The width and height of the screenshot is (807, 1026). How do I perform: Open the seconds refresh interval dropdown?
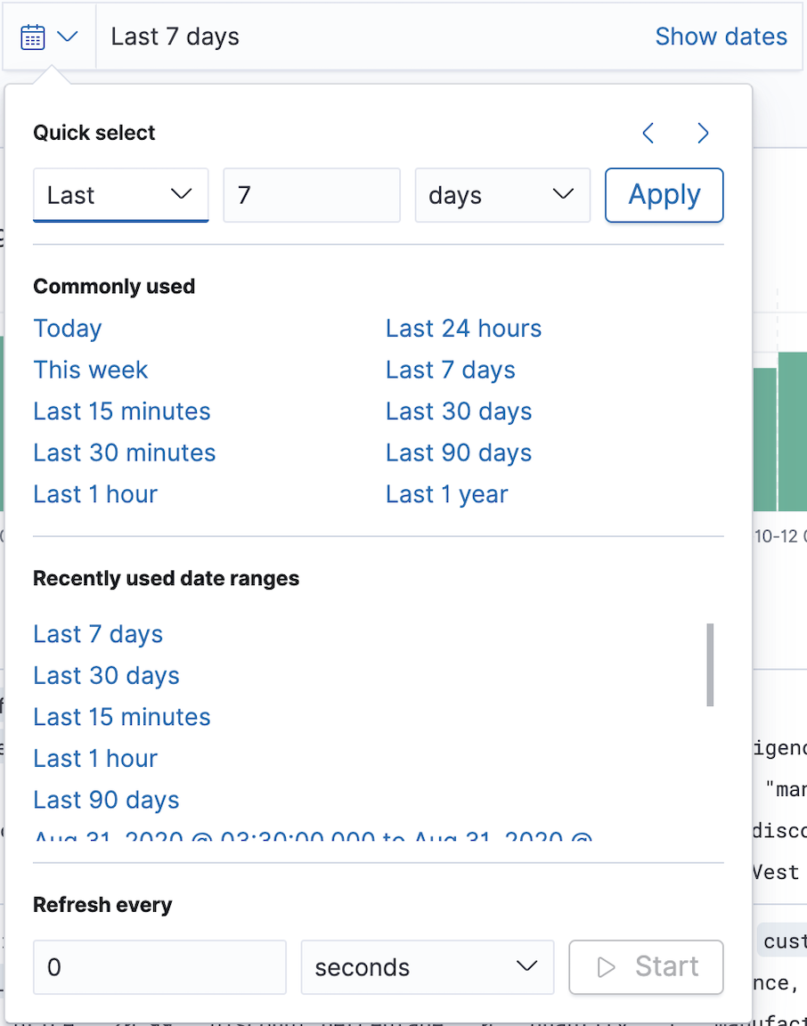[x=428, y=967]
